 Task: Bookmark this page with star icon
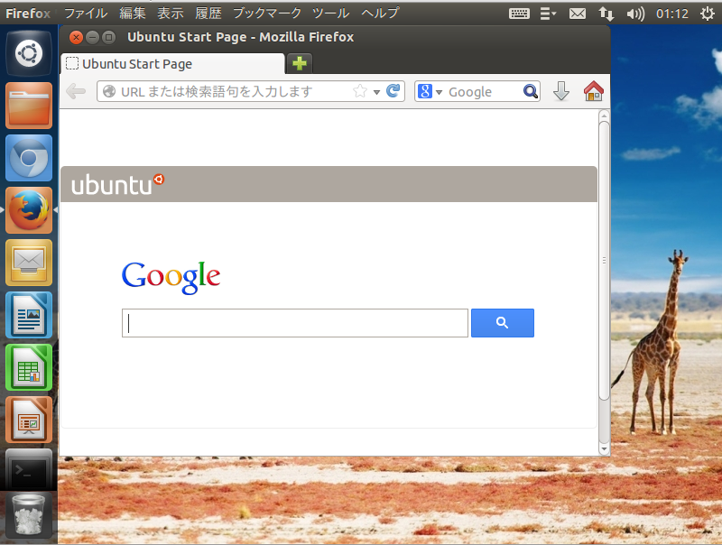(360, 91)
